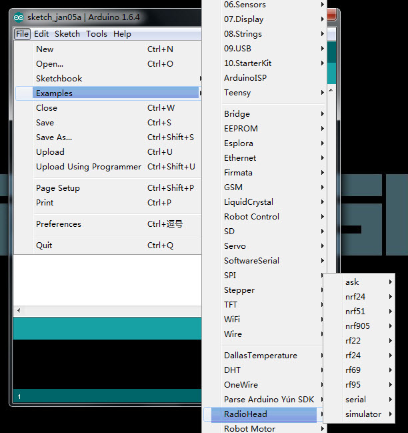Expand RadioHead rf95 examples
The height and width of the screenshot is (433, 408).
tap(359, 385)
